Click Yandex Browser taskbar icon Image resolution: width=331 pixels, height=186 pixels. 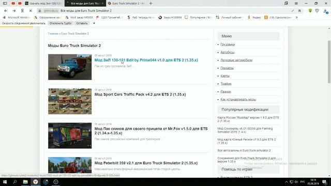coord(36,182)
